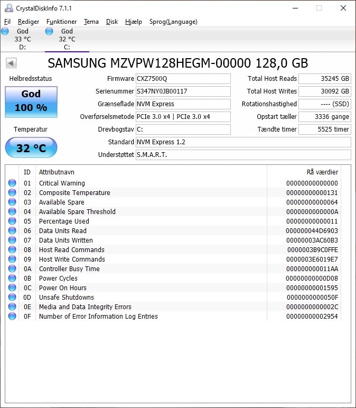Open the Disk menu
Screen dimensions: 356x408
112,22
